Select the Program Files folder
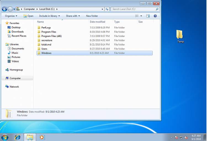 coord(94,32)
